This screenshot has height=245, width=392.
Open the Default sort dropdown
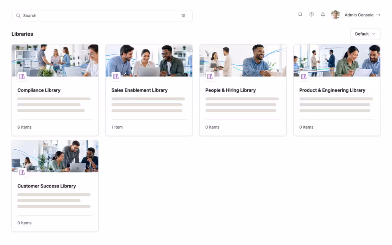(x=365, y=34)
